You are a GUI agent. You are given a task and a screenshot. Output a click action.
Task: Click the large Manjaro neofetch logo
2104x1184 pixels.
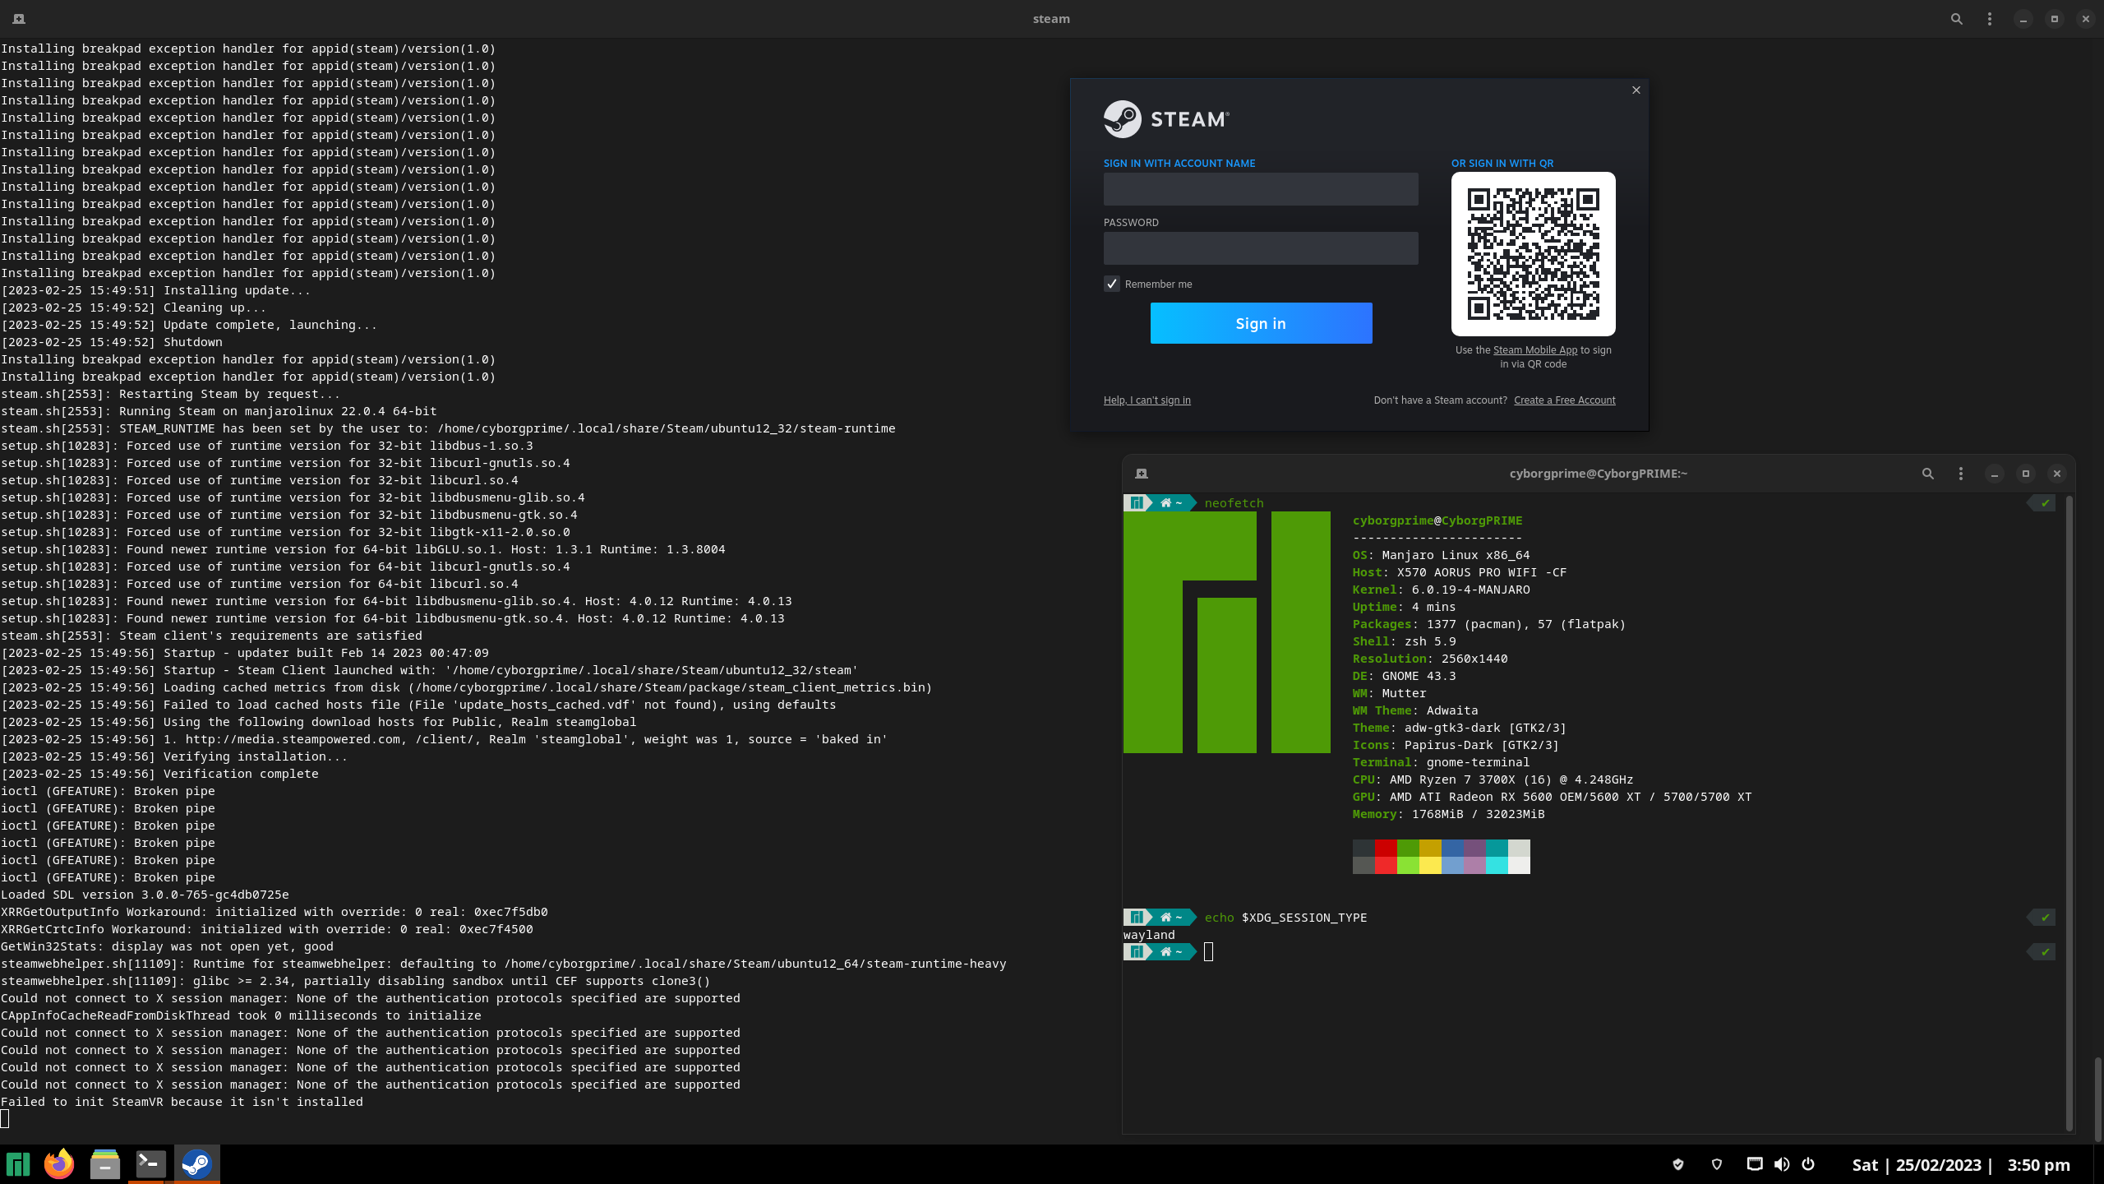[x=1227, y=632]
